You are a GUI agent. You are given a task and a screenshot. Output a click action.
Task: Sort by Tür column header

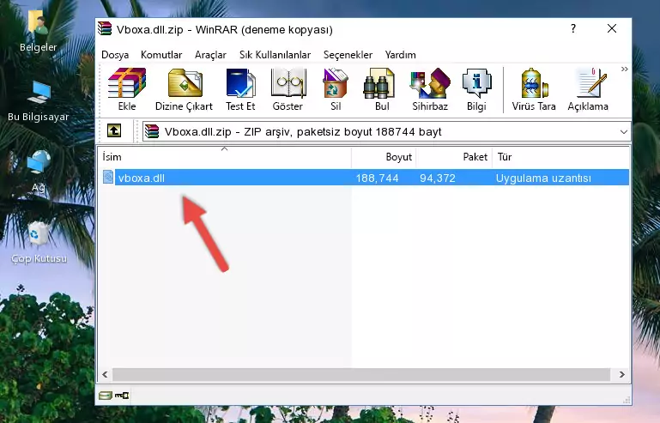pyautogui.click(x=560, y=156)
